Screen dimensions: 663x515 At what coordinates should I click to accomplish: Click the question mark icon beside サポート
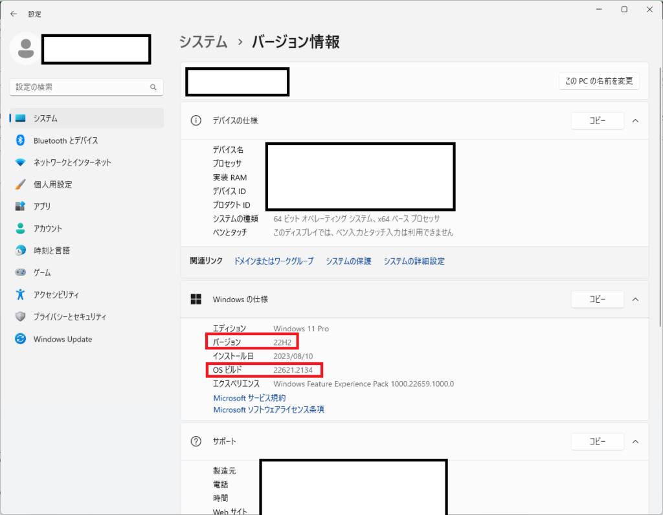pyautogui.click(x=196, y=441)
